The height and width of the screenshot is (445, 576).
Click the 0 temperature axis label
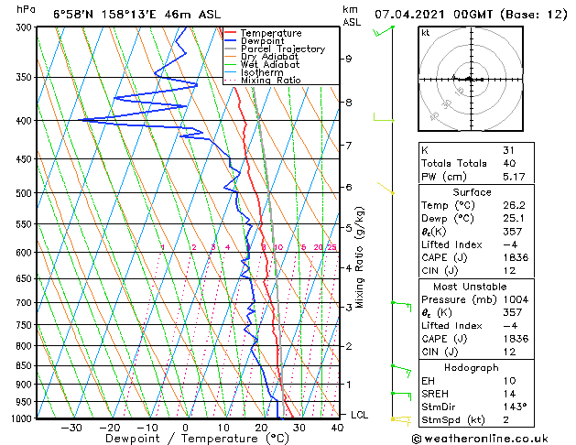coord(186,428)
